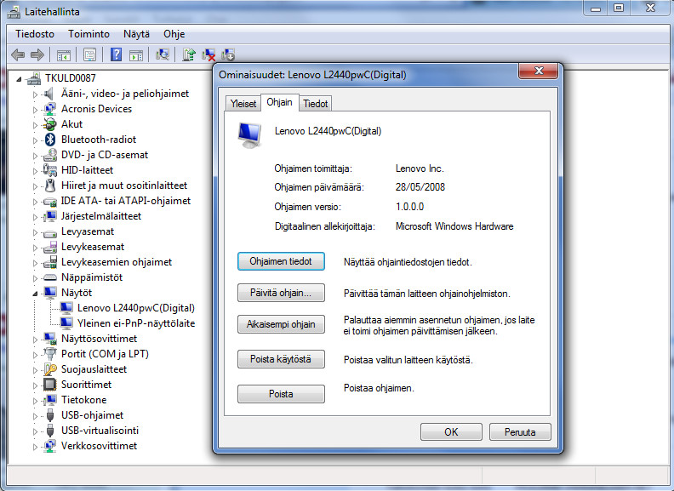674x491 pixels.
Task: Click the Forward arrow toolbar icon
Action: (37, 54)
